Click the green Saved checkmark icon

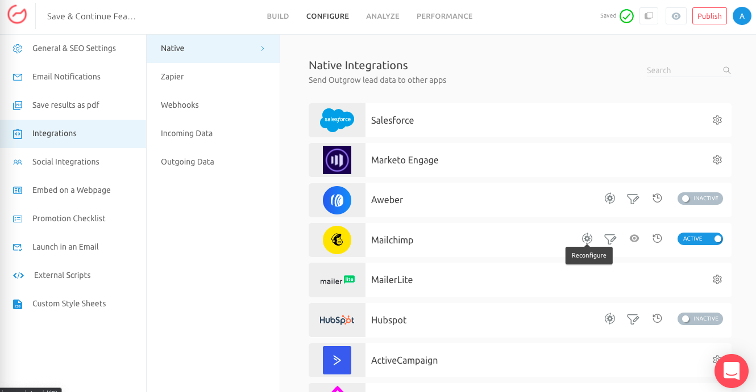(x=626, y=16)
